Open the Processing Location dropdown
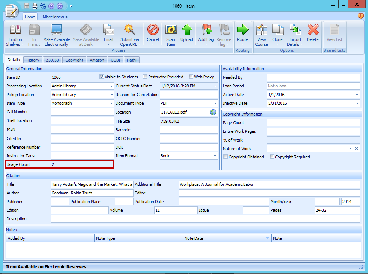This screenshot has height=274, width=368. coord(111,86)
